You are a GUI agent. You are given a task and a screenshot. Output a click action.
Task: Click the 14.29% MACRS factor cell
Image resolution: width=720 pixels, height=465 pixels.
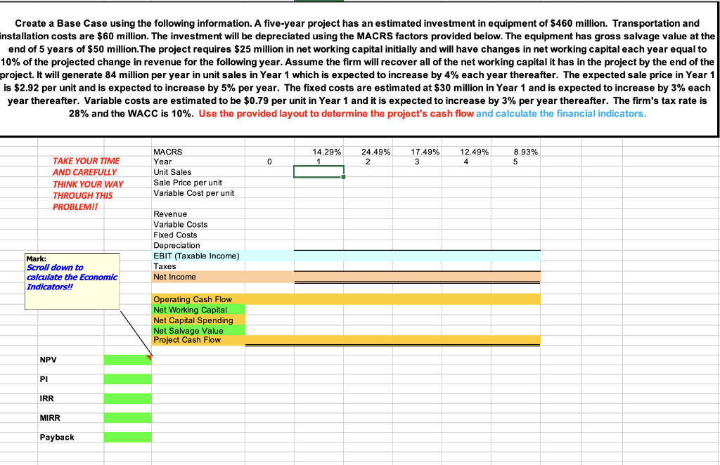pyautogui.click(x=320, y=151)
